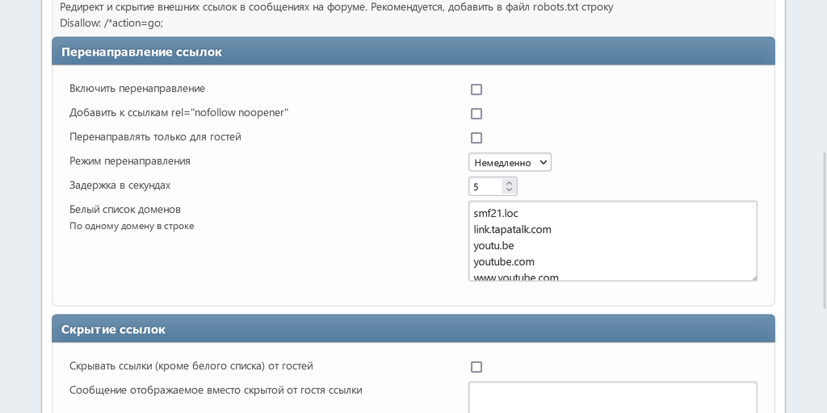The height and width of the screenshot is (413, 827).
Task: Open the "Режим перенаправления" dropdown
Action: pyautogui.click(x=510, y=162)
